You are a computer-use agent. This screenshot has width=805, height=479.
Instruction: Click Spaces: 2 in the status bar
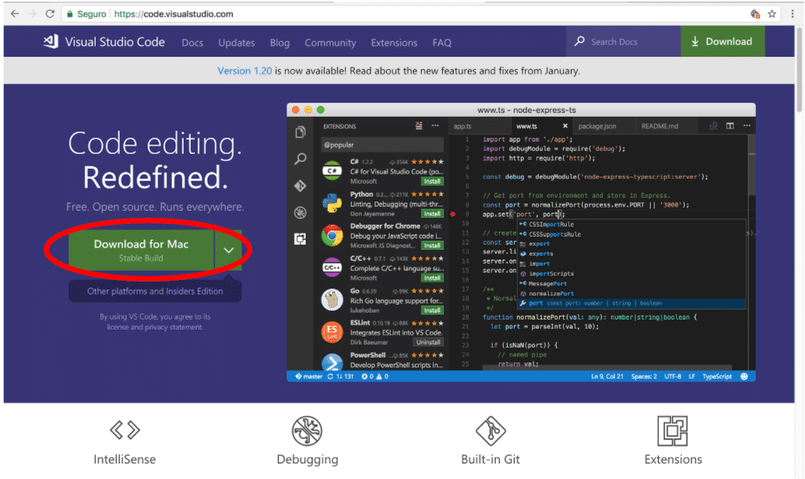pos(644,376)
